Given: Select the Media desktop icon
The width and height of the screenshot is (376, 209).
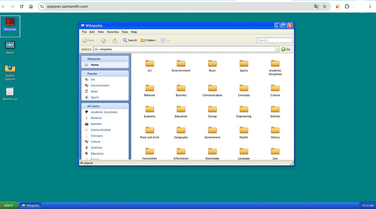Looking at the screenshot, I should click(10, 47).
